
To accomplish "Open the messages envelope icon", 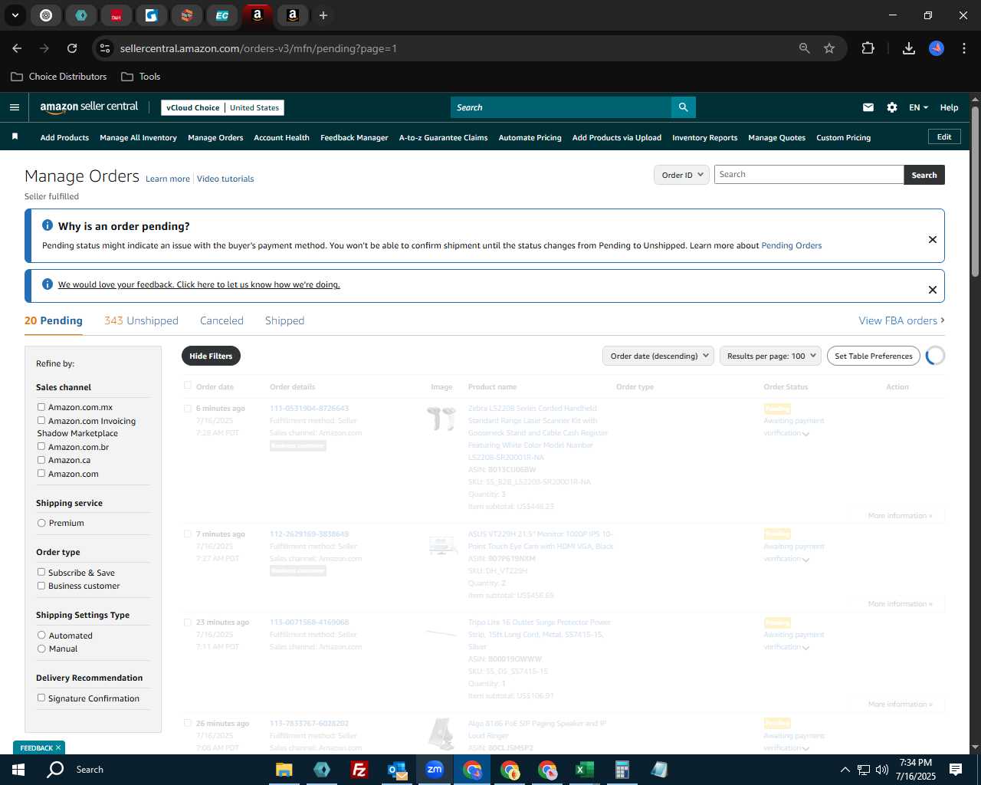I will [x=868, y=107].
